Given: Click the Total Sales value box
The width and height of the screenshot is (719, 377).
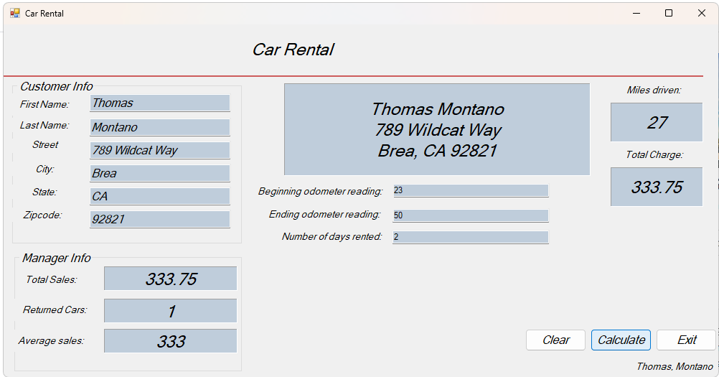Looking at the screenshot, I should 170,279.
